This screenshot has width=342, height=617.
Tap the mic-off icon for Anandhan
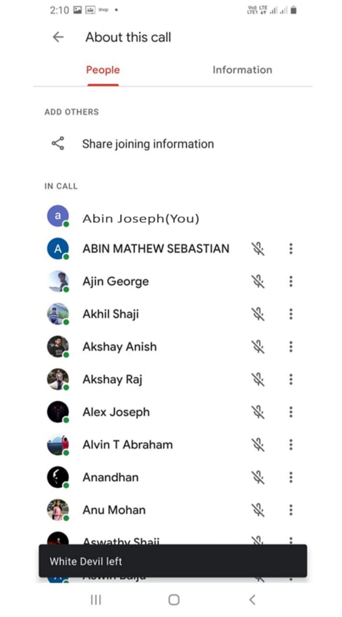(x=258, y=477)
